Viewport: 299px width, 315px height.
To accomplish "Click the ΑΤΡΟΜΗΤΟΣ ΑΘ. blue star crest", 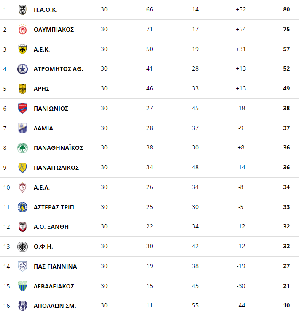I will pos(22,69).
